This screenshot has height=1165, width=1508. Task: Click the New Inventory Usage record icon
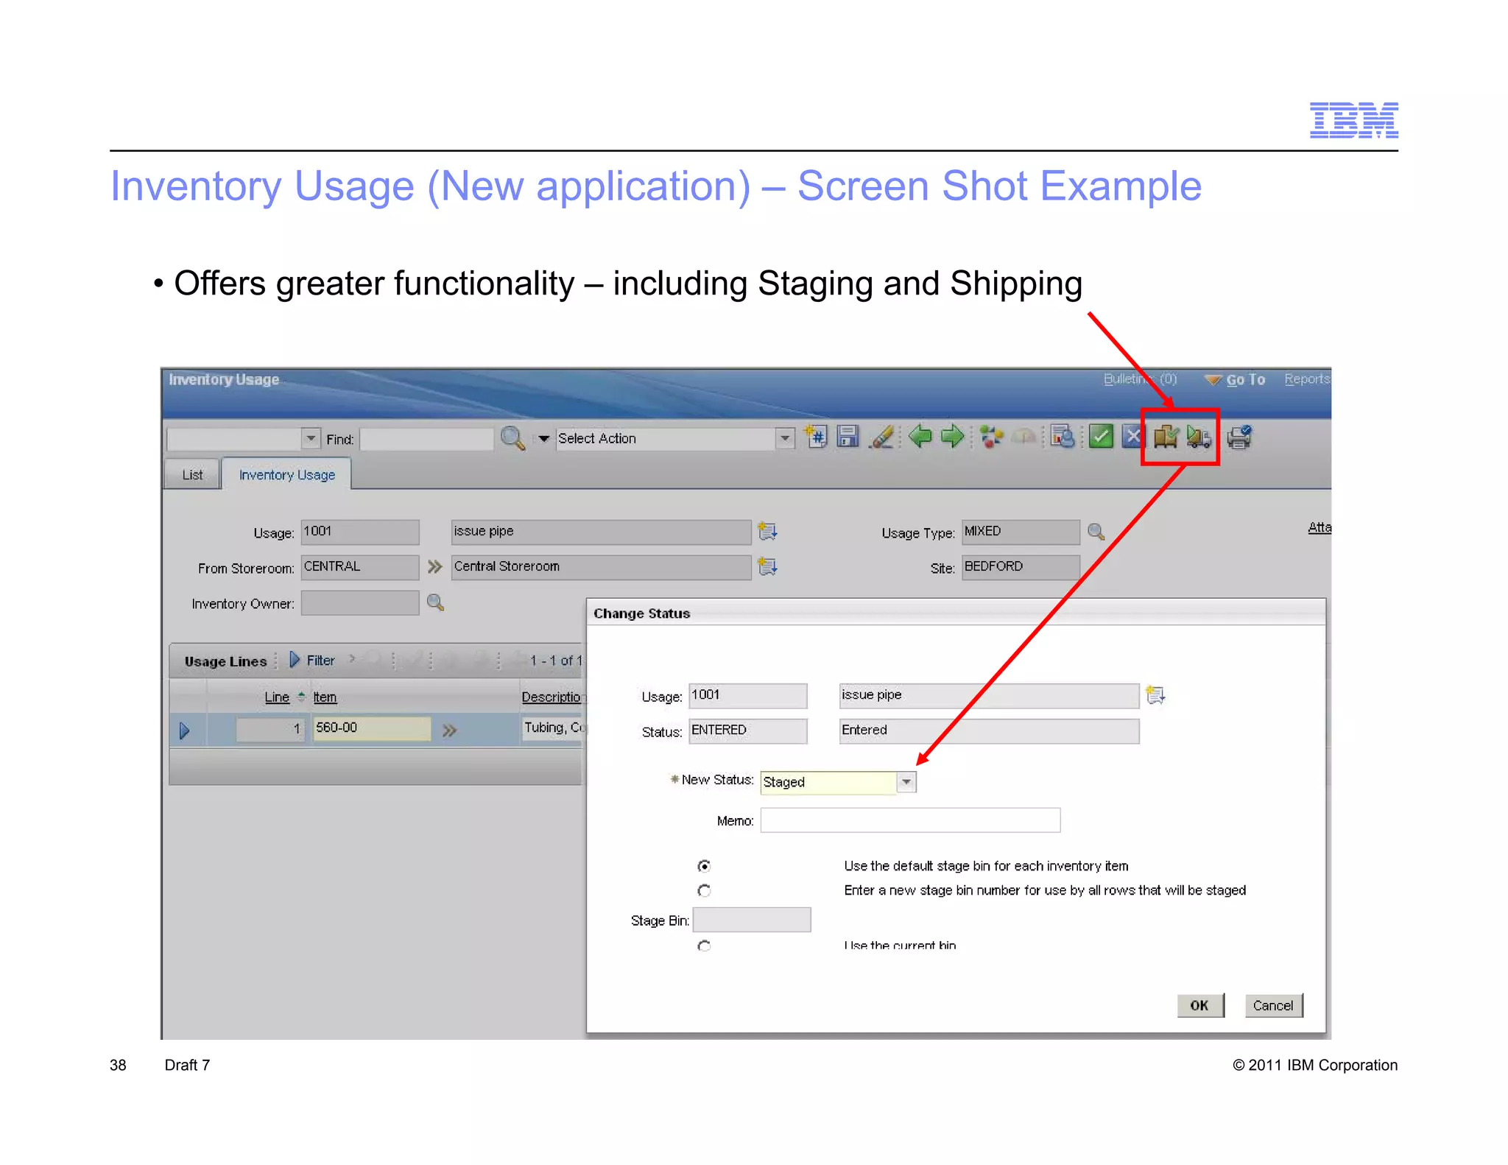pyautogui.click(x=817, y=437)
